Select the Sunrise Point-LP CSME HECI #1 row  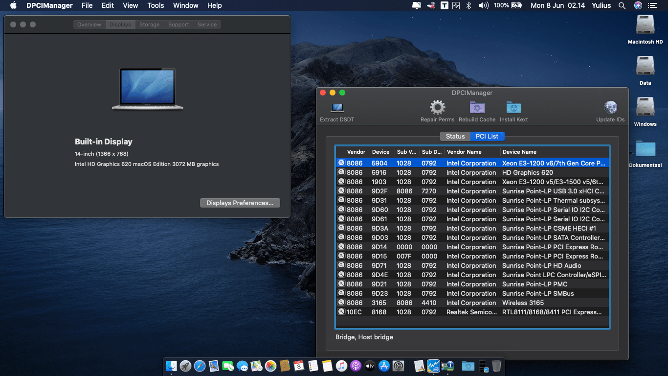pyautogui.click(x=472, y=228)
